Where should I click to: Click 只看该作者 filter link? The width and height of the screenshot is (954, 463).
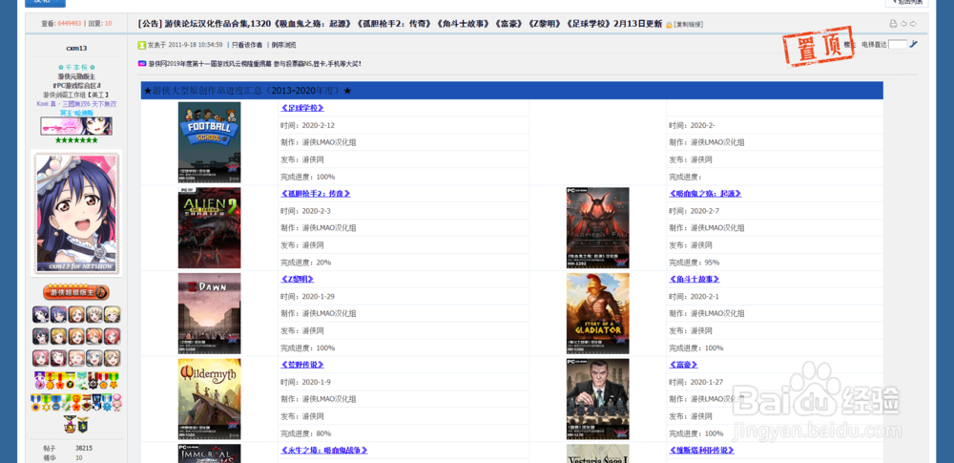click(247, 45)
